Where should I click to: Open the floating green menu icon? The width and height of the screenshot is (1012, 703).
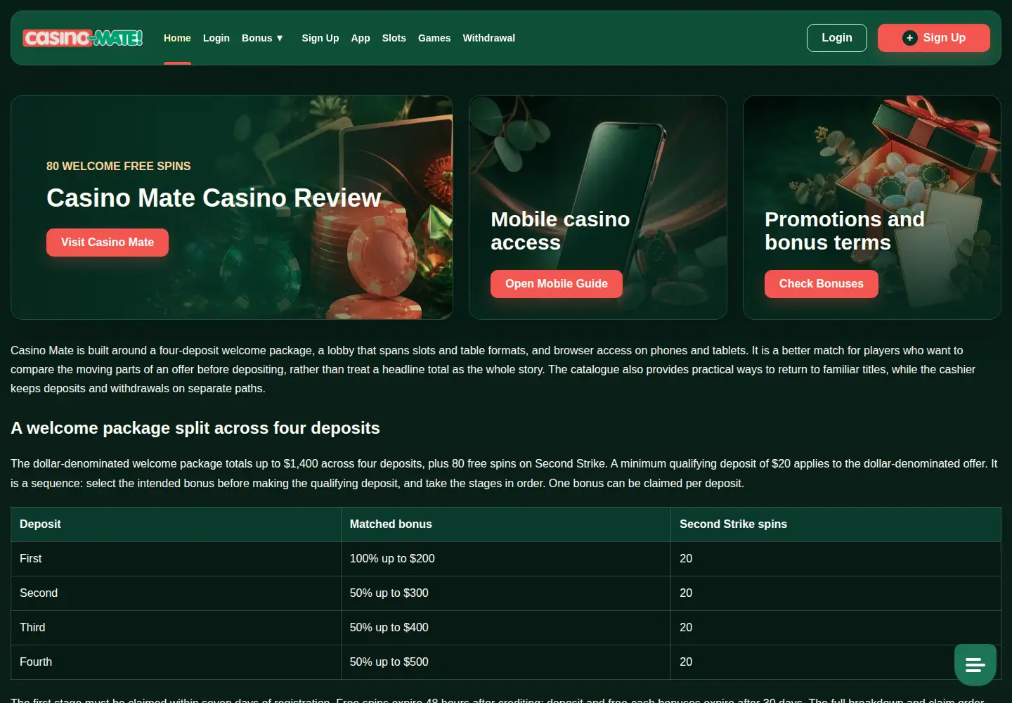975,664
